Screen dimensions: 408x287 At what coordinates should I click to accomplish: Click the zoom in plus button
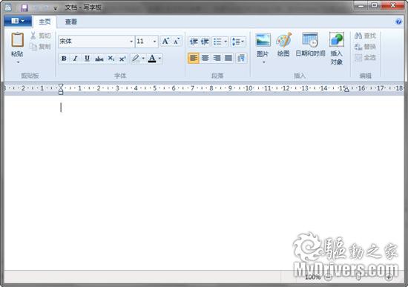point(389,277)
